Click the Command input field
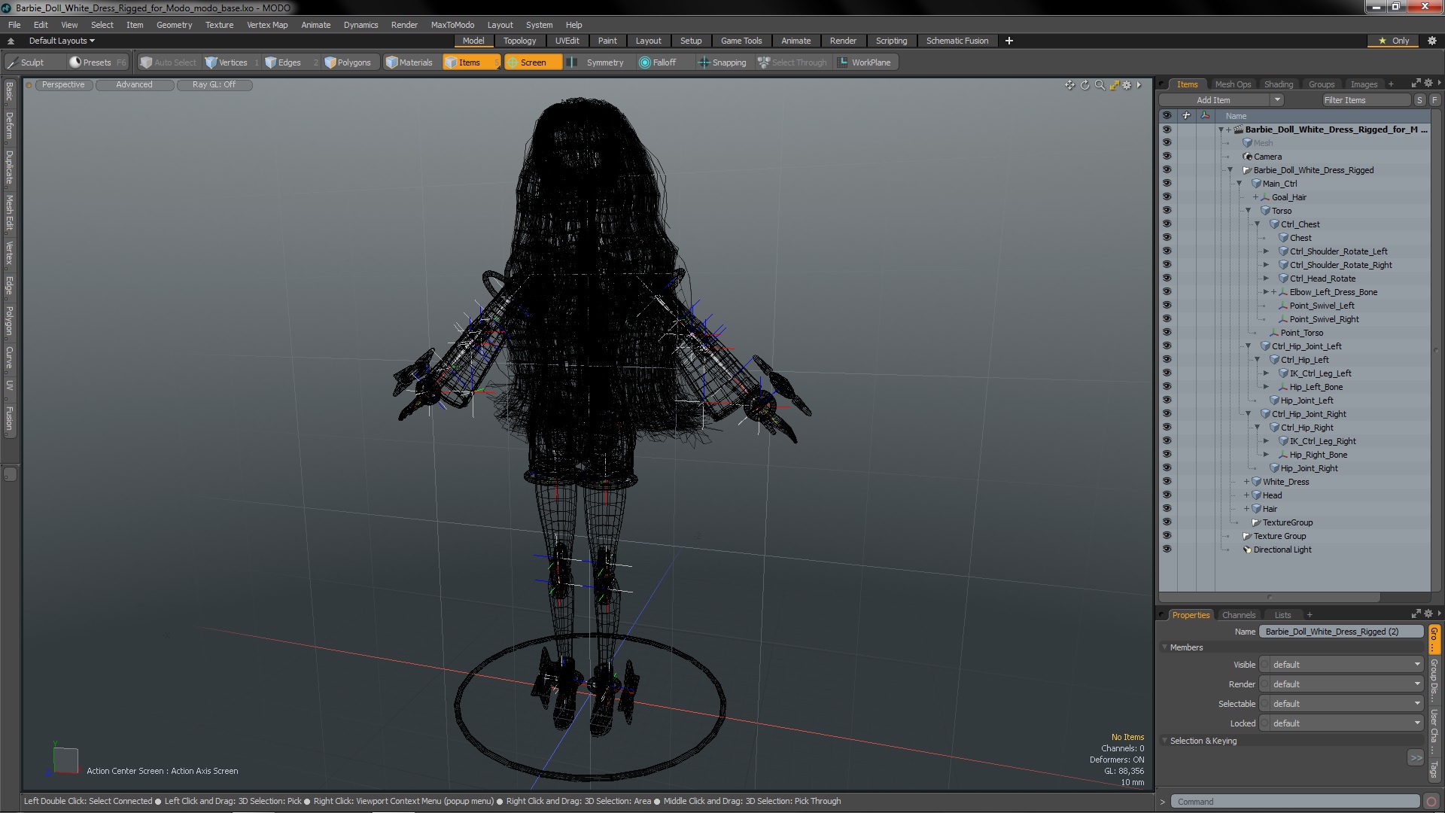 click(1295, 802)
